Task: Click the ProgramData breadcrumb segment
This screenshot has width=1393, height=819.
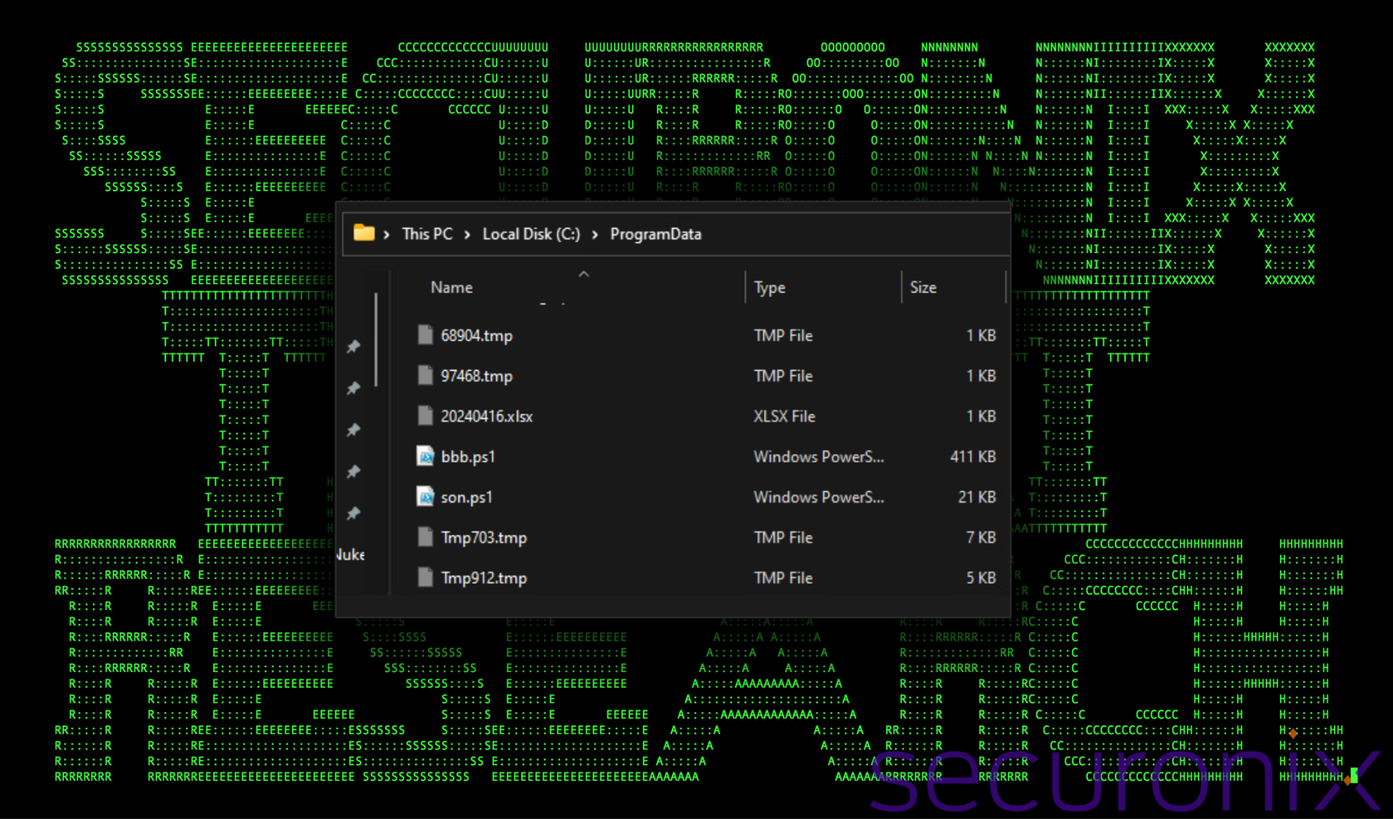Action: coord(656,234)
